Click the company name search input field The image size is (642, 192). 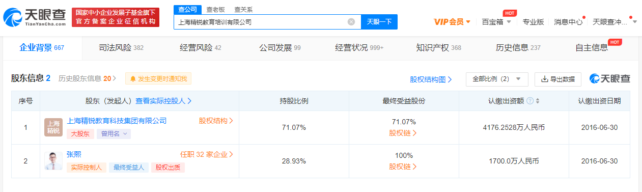click(261, 22)
